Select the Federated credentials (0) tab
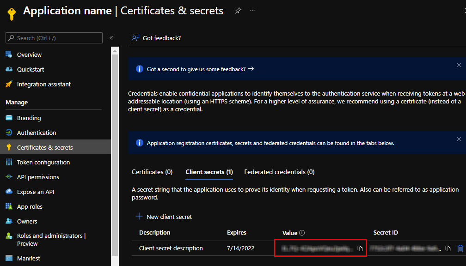 pos(279,172)
